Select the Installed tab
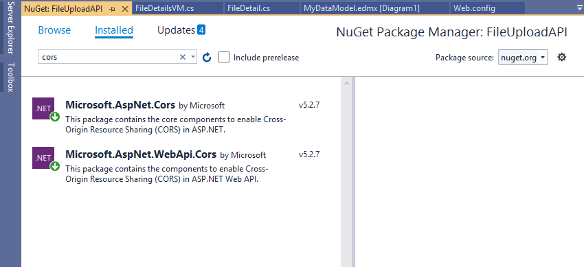 tap(114, 30)
